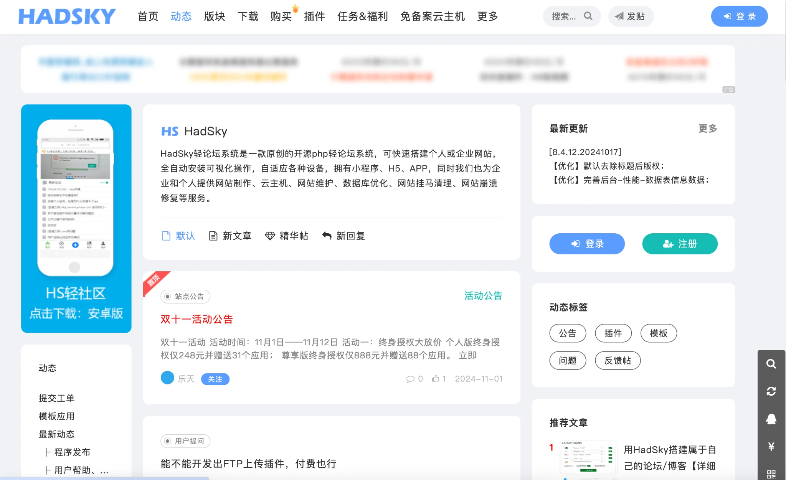Expand the 更多 navigation menu
Screen dimensions: 786x480
(x=487, y=16)
